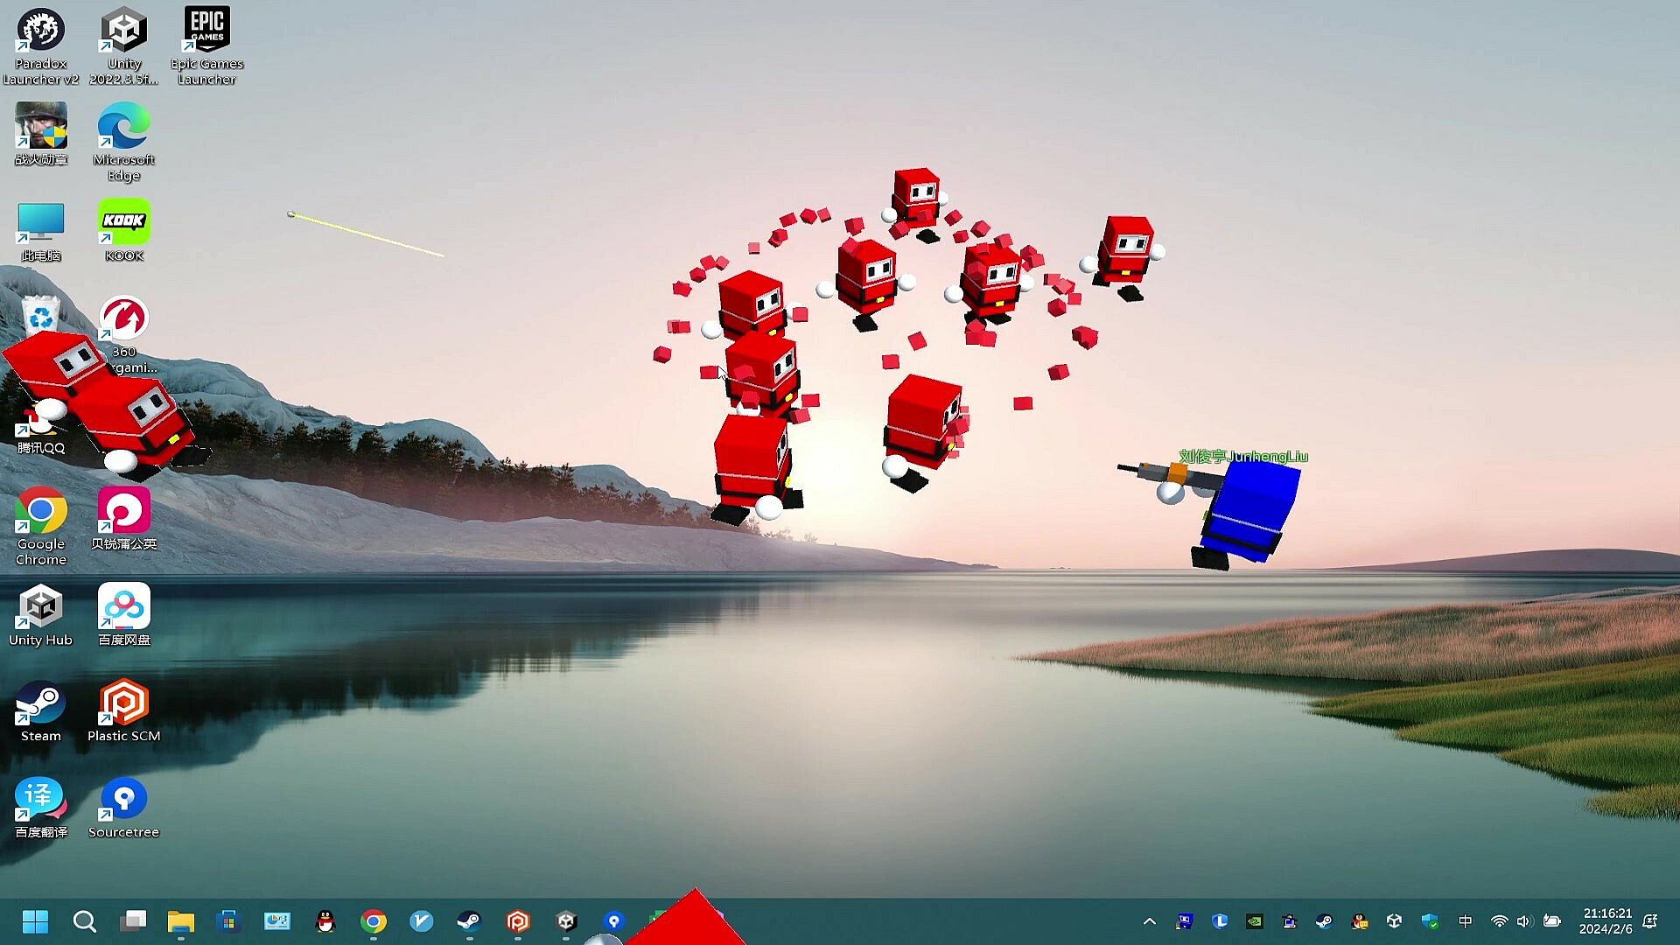The height and width of the screenshot is (945, 1680).
Task: Open the Wi-Fi network tray icon
Action: coord(1499,920)
